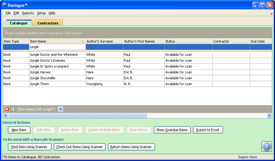
Task: Click Hare surname in Jungle Heroes row
Action: tap(104, 72)
